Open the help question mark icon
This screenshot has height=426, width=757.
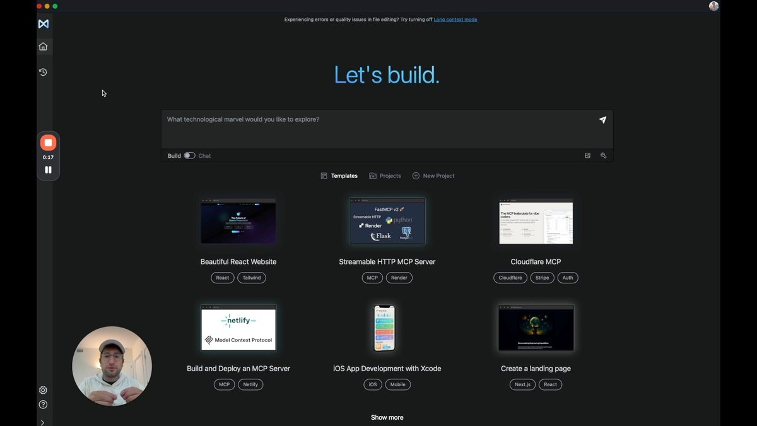pyautogui.click(x=43, y=405)
